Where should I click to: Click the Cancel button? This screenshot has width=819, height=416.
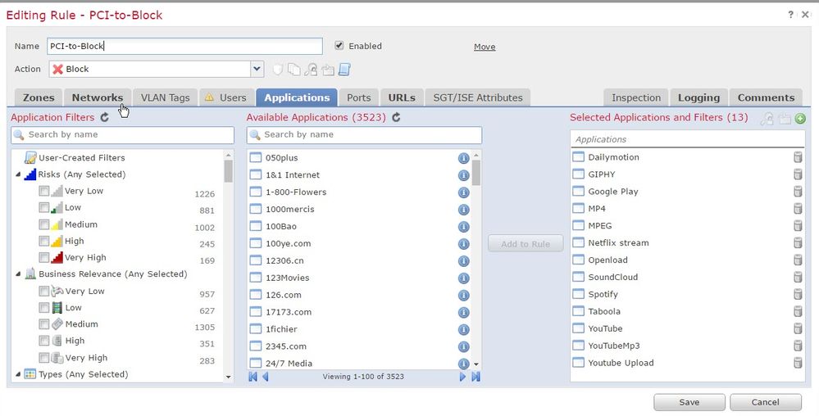pyautogui.click(x=765, y=402)
